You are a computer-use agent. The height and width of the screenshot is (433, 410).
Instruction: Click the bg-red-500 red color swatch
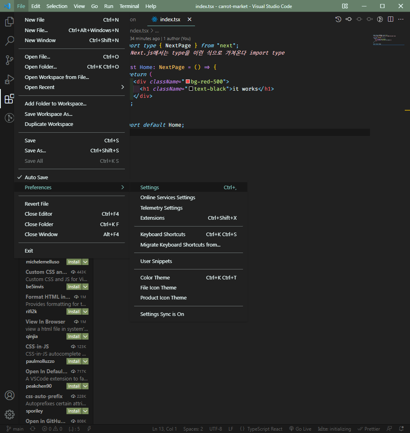pos(188,81)
